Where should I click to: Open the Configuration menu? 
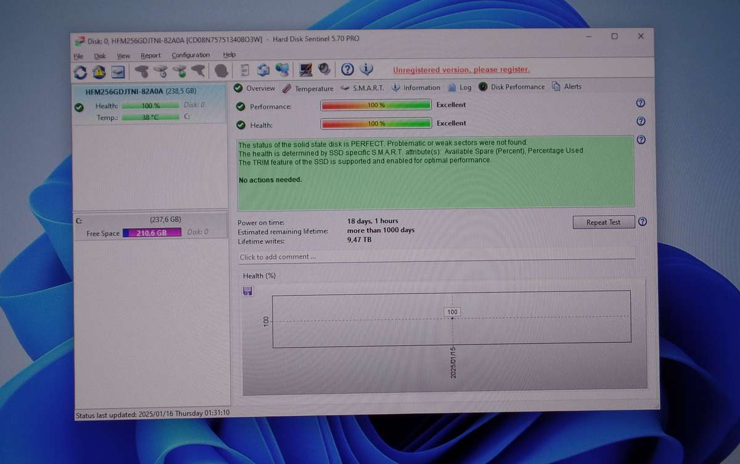[190, 55]
